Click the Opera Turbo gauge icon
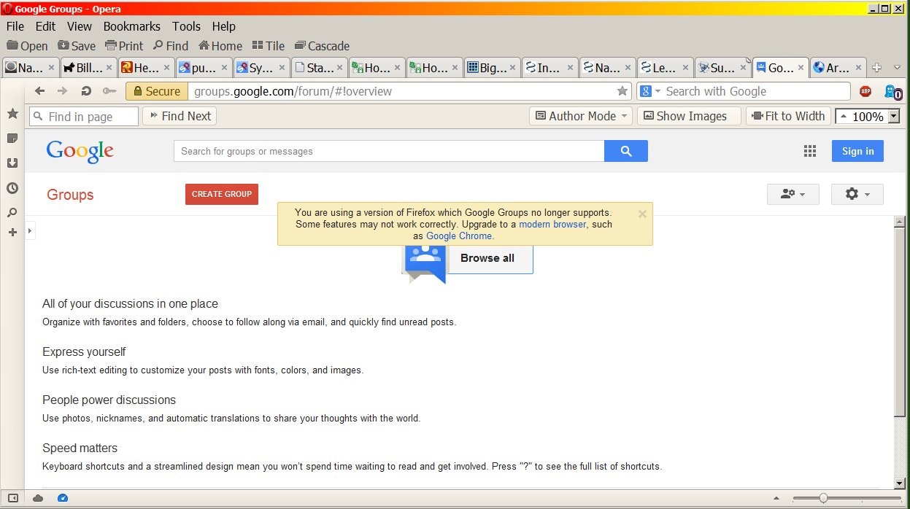Image resolution: width=910 pixels, height=509 pixels. click(x=62, y=498)
